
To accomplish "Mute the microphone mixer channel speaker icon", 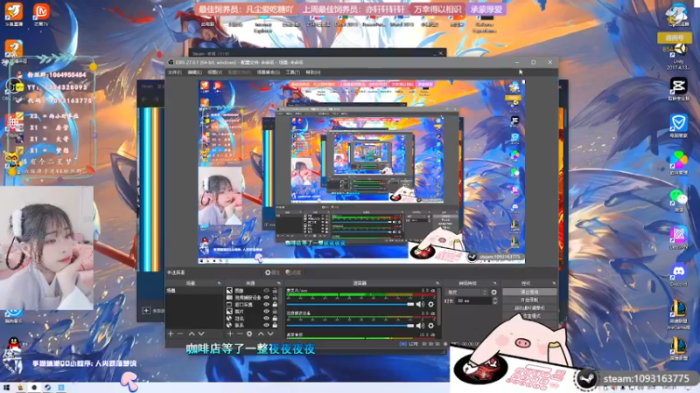I will click(421, 304).
